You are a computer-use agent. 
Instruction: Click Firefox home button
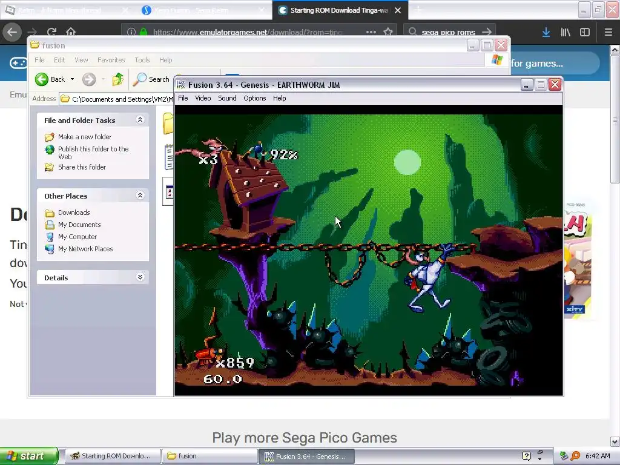tap(71, 31)
